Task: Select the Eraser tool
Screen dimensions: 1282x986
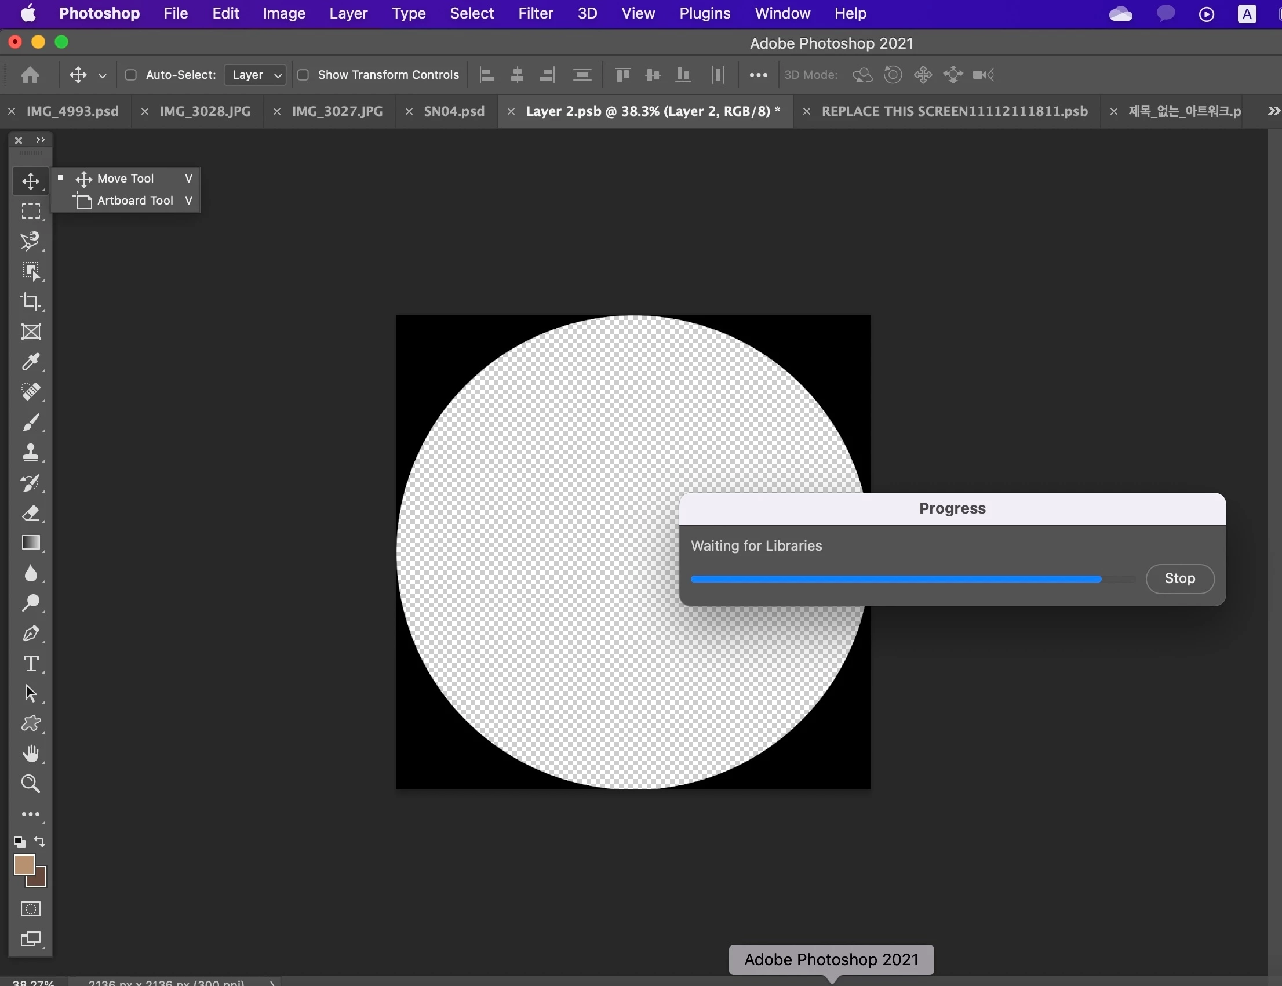Action: 31,513
